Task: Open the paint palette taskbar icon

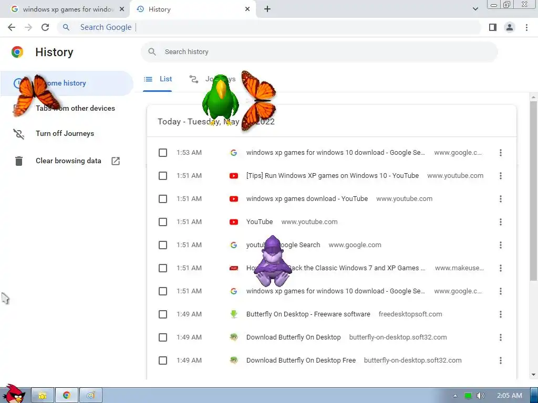Action: 90,396
